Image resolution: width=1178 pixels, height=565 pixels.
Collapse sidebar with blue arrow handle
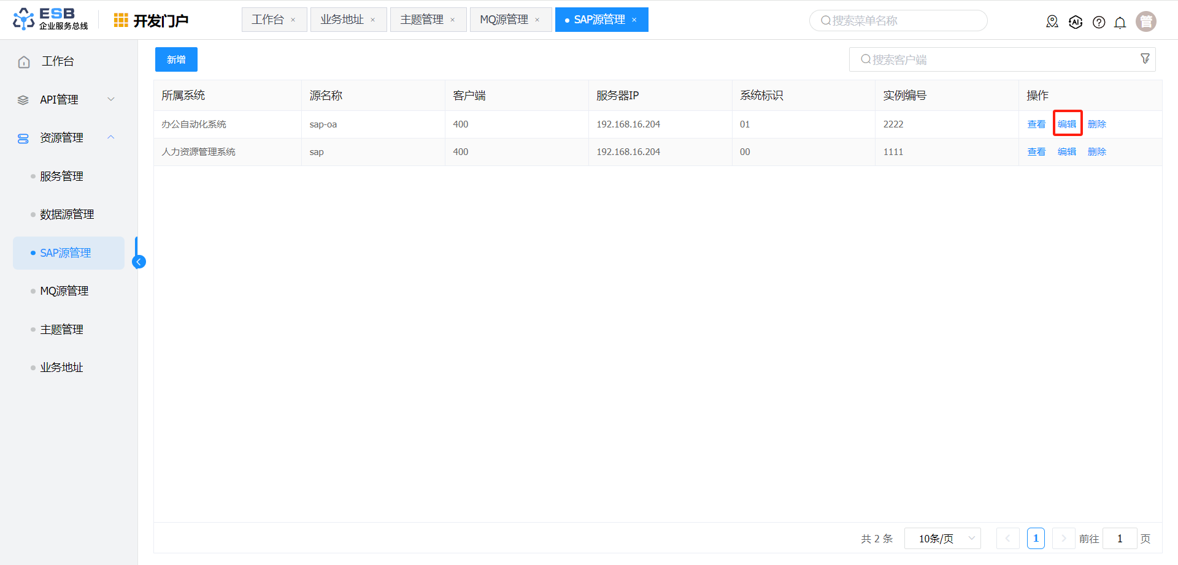click(139, 262)
